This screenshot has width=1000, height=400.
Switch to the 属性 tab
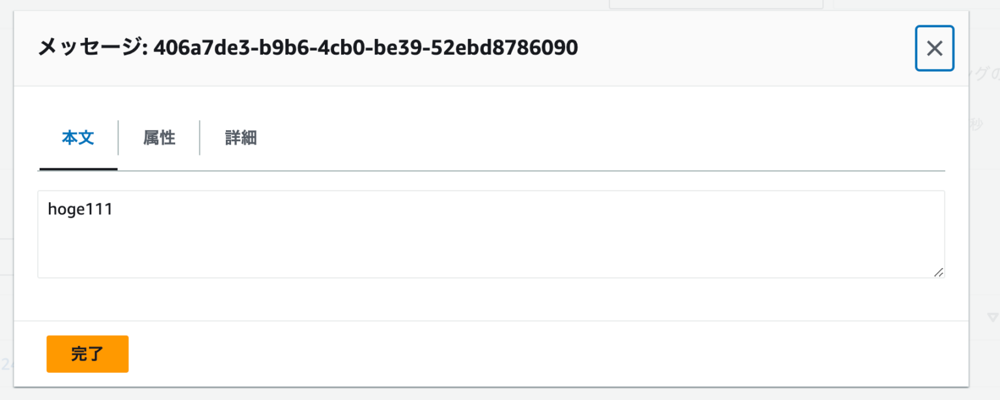tap(158, 138)
